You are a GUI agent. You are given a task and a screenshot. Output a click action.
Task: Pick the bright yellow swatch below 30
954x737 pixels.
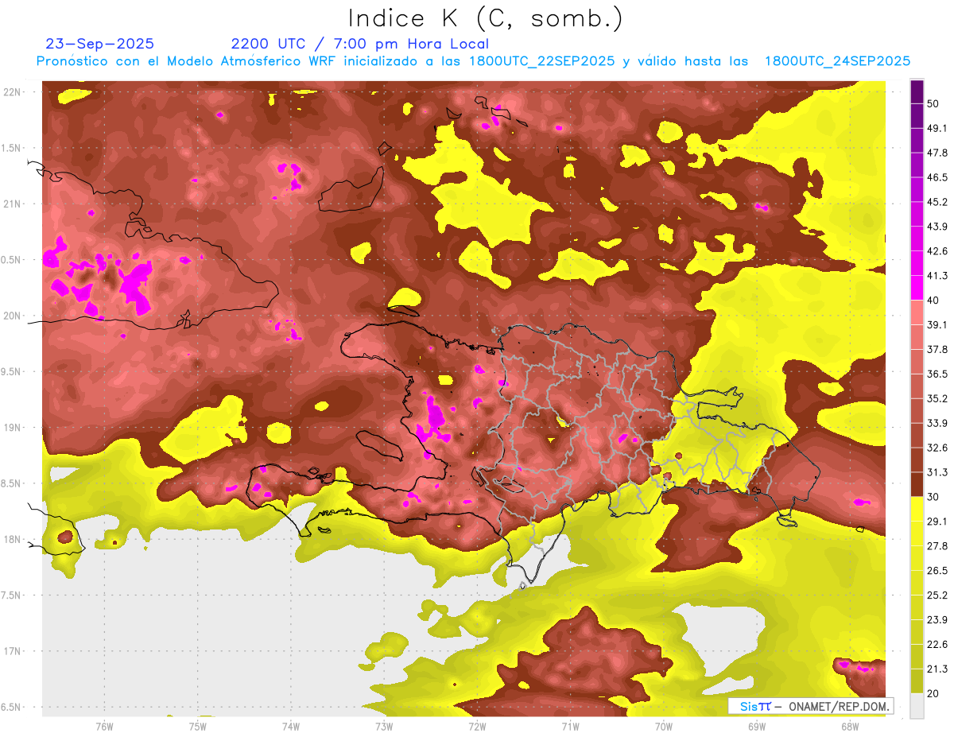pos(917,509)
